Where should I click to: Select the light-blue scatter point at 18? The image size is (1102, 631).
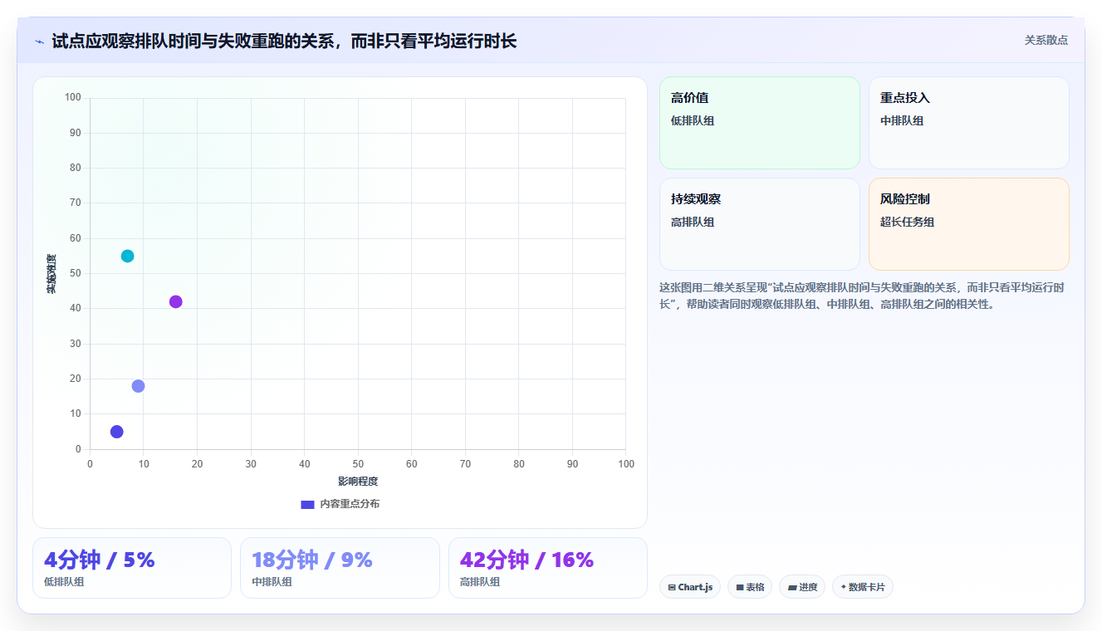click(138, 386)
